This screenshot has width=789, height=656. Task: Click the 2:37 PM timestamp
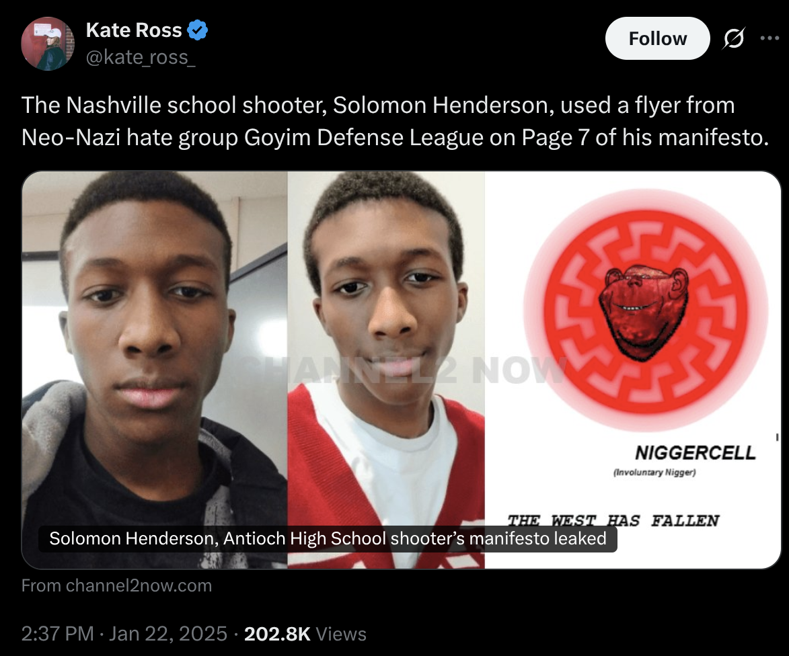pyautogui.click(x=57, y=634)
